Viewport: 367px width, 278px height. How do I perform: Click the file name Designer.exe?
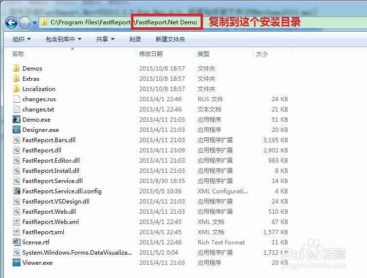pos(41,130)
